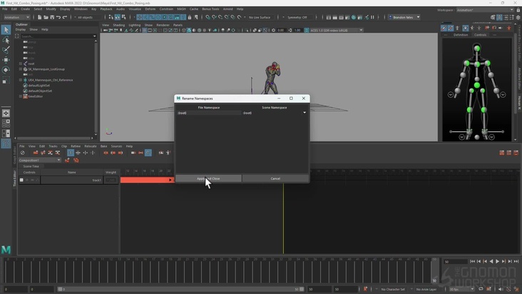Viewport: 522px width, 294px height.
Task: Click the lock selection padlock icon
Action: coord(190,17)
